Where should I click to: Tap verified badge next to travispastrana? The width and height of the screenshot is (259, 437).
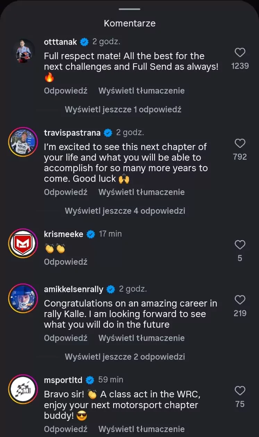108,133
